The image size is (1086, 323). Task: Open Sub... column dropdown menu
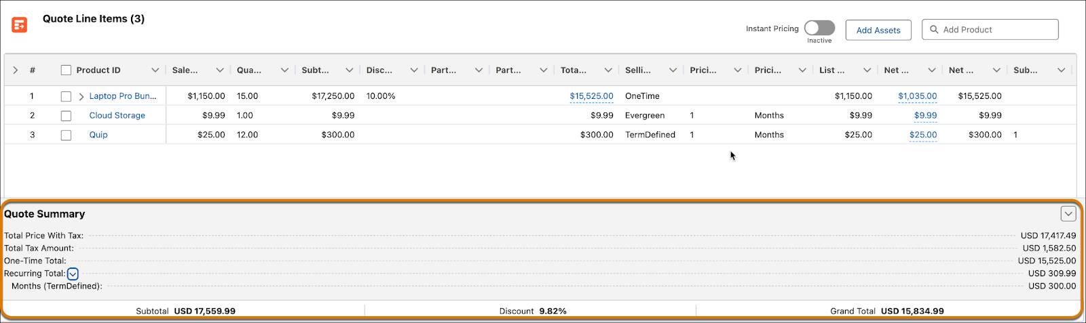[x=1061, y=70]
